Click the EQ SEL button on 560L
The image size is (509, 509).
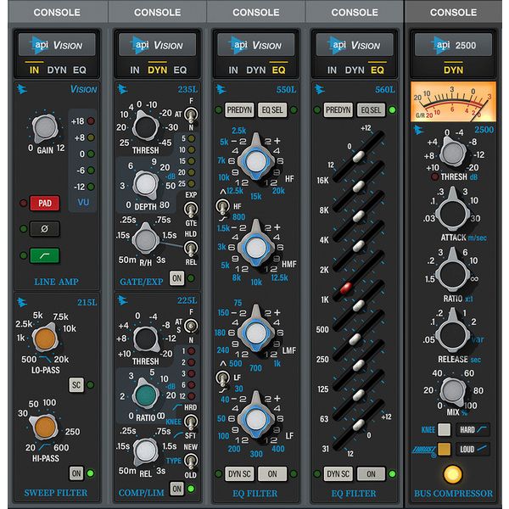tap(371, 110)
